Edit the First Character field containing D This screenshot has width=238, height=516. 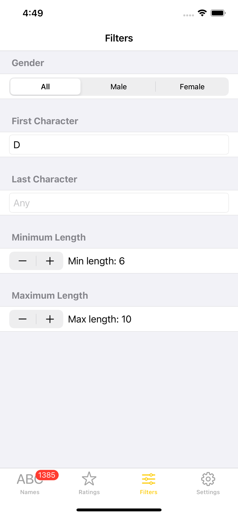tap(119, 145)
